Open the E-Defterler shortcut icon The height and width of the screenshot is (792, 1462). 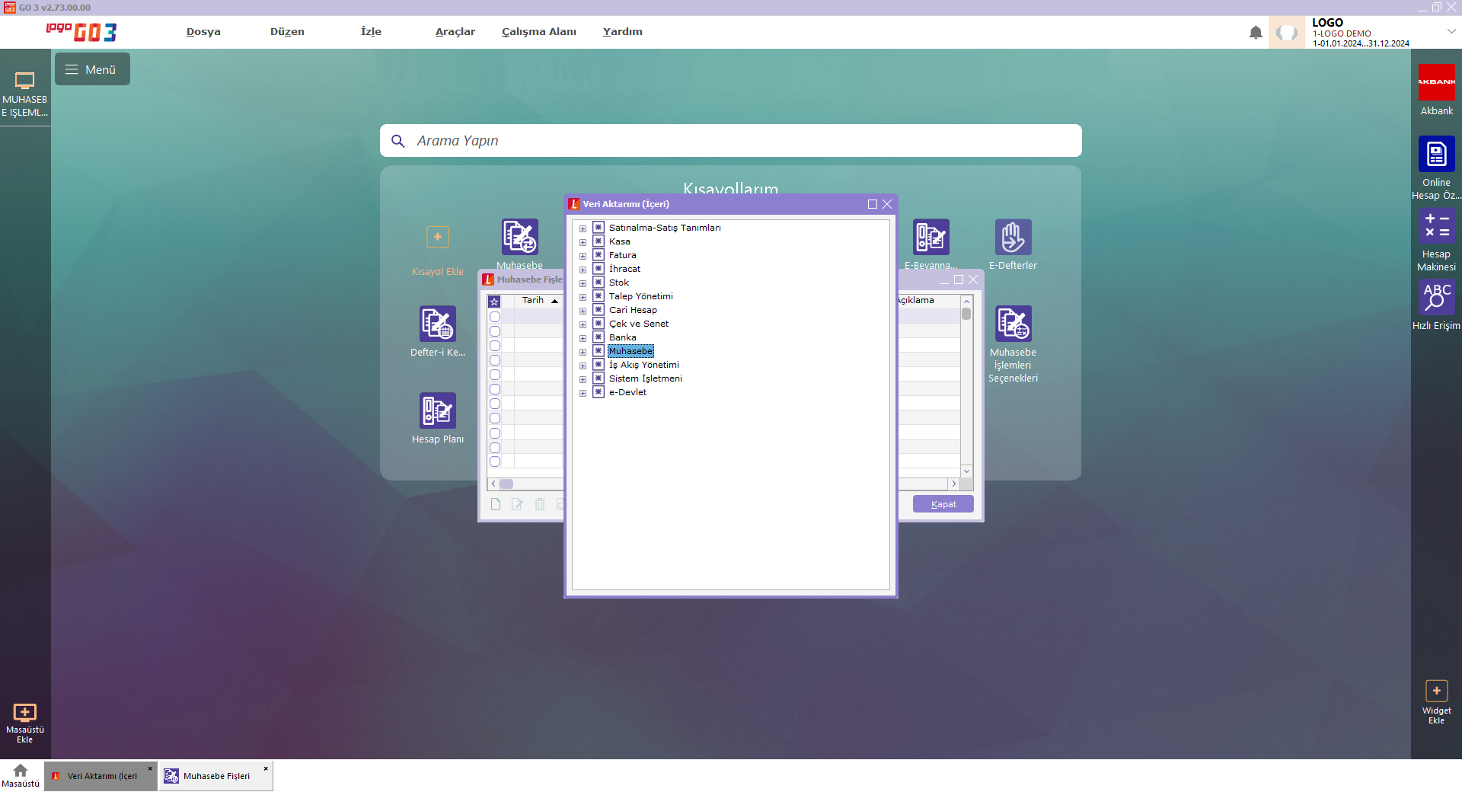click(1013, 238)
